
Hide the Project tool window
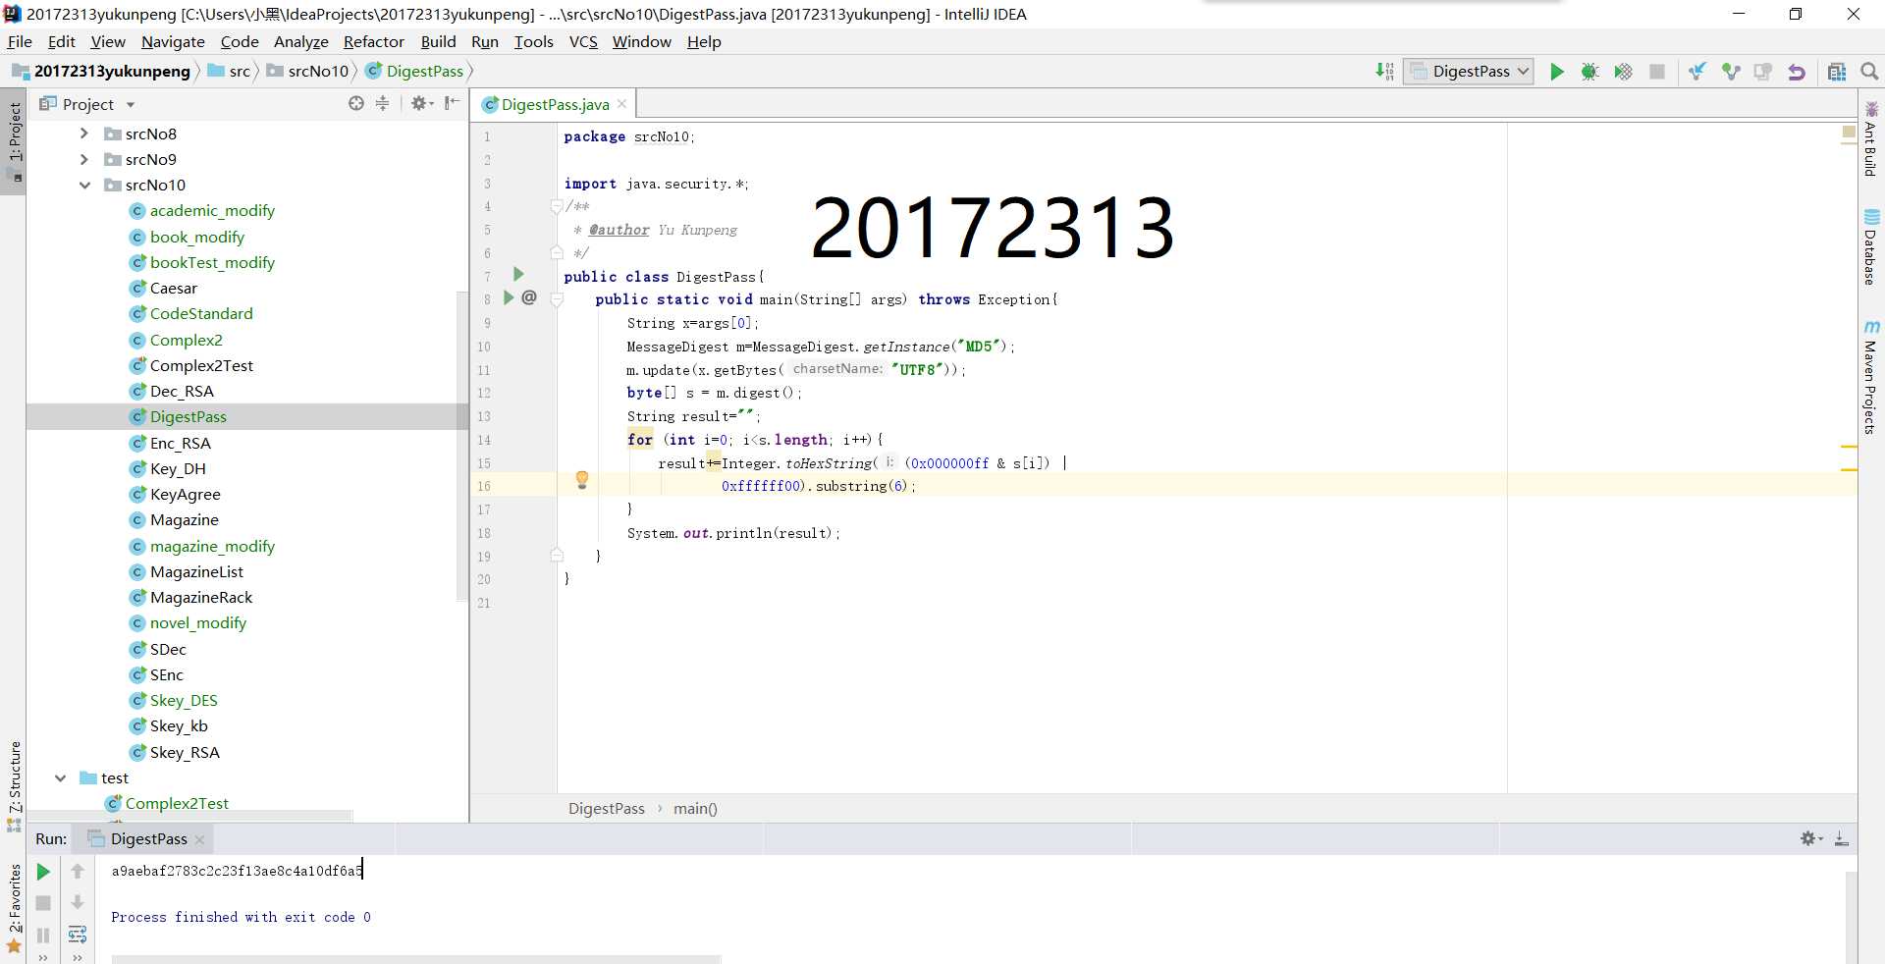click(452, 103)
